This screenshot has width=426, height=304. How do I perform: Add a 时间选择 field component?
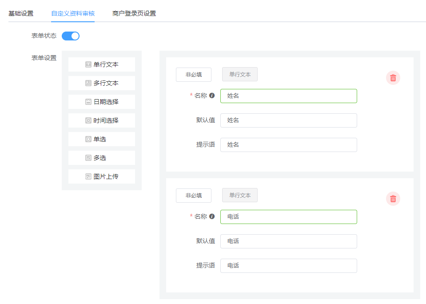click(x=102, y=120)
